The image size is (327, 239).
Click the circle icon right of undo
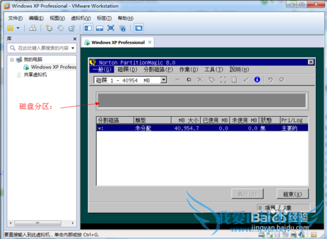[281, 80]
